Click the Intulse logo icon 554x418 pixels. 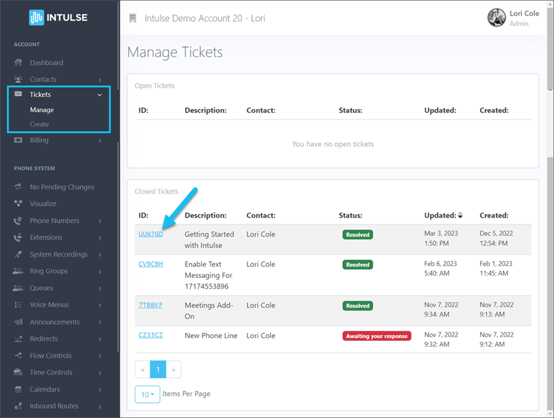(36, 17)
